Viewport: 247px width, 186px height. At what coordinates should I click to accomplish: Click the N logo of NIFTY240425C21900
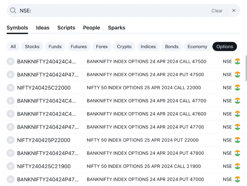pyautogui.click(x=10, y=166)
